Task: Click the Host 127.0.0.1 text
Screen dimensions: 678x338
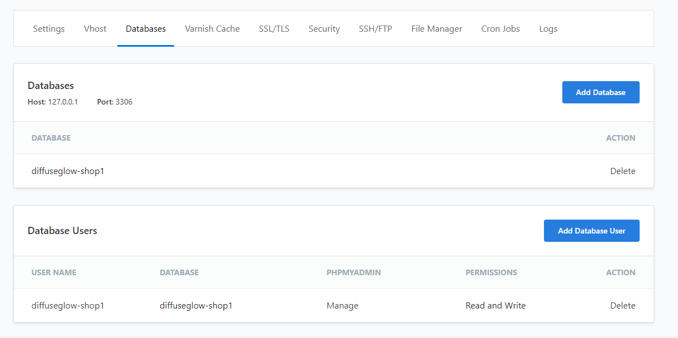Action: tap(53, 102)
